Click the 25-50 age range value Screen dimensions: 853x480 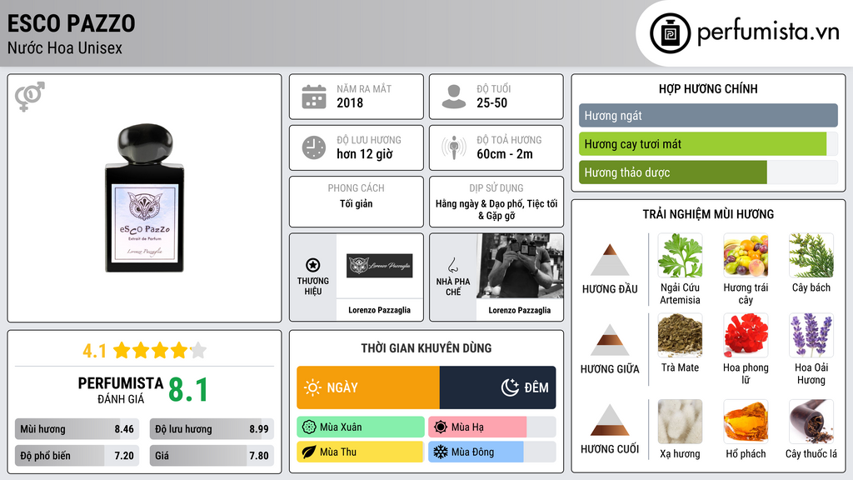tap(491, 102)
